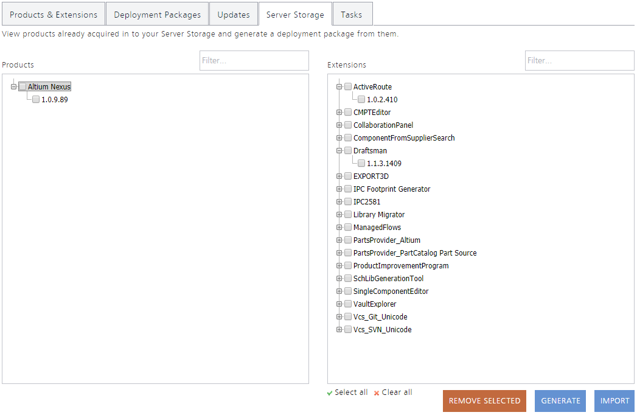This screenshot has width=637, height=415.
Task: Expand the IPC Footprint Generator node
Action: pos(339,189)
